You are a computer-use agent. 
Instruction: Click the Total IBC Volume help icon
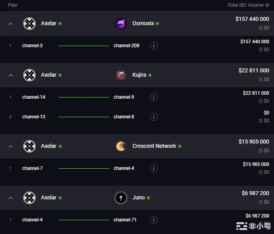pyautogui.click(x=267, y=5)
